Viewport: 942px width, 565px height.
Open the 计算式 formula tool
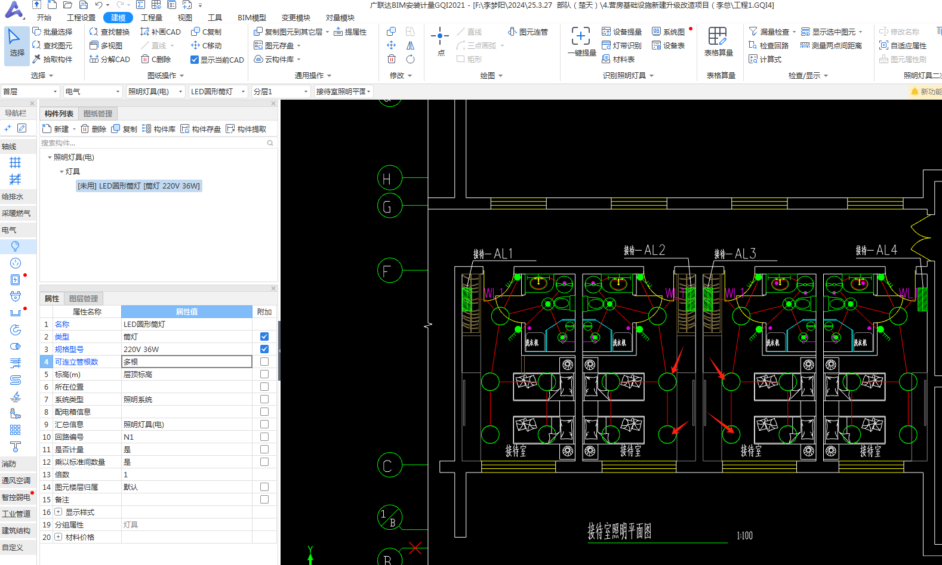tap(765, 59)
